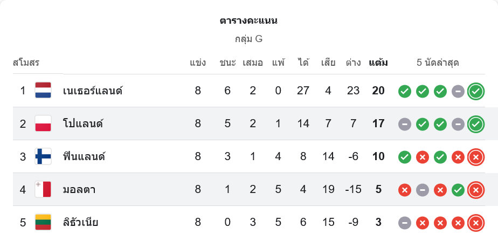Screen dimensions: 498x241
Task: Open the มอลตา team link
Action: coord(79,189)
